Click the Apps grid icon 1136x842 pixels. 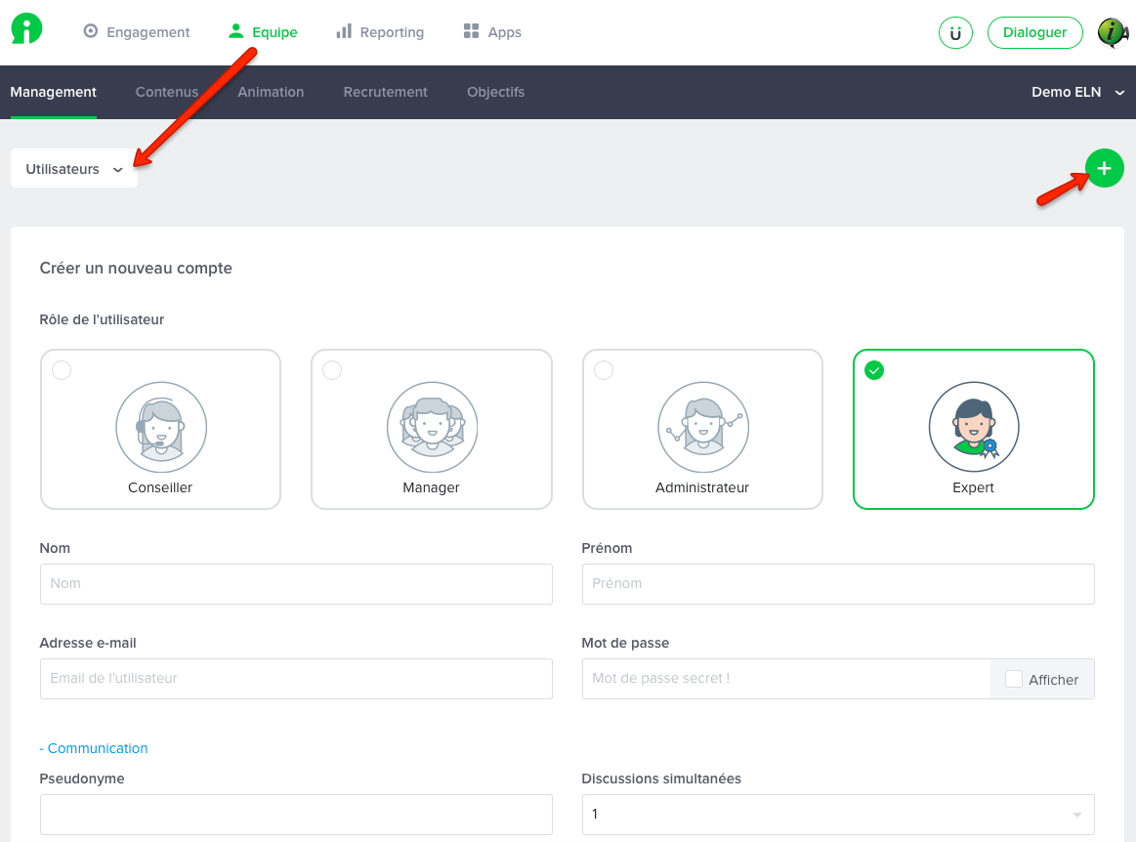click(471, 31)
